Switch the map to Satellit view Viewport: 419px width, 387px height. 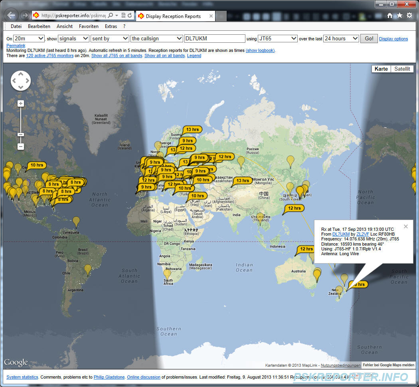click(402, 69)
